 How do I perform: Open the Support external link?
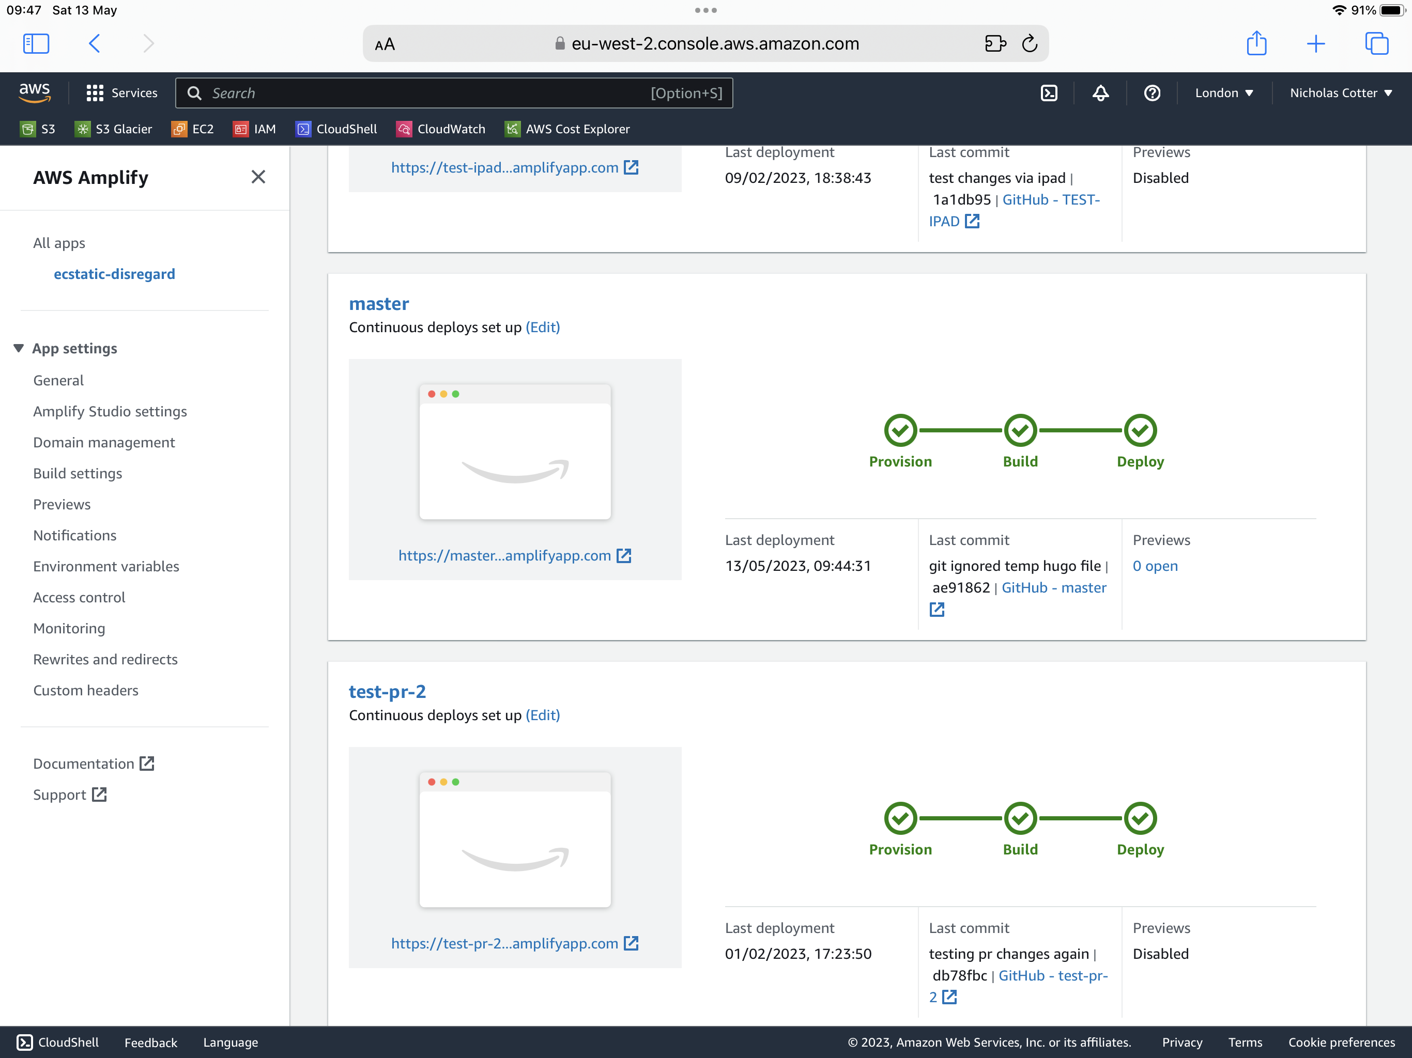[x=70, y=795]
